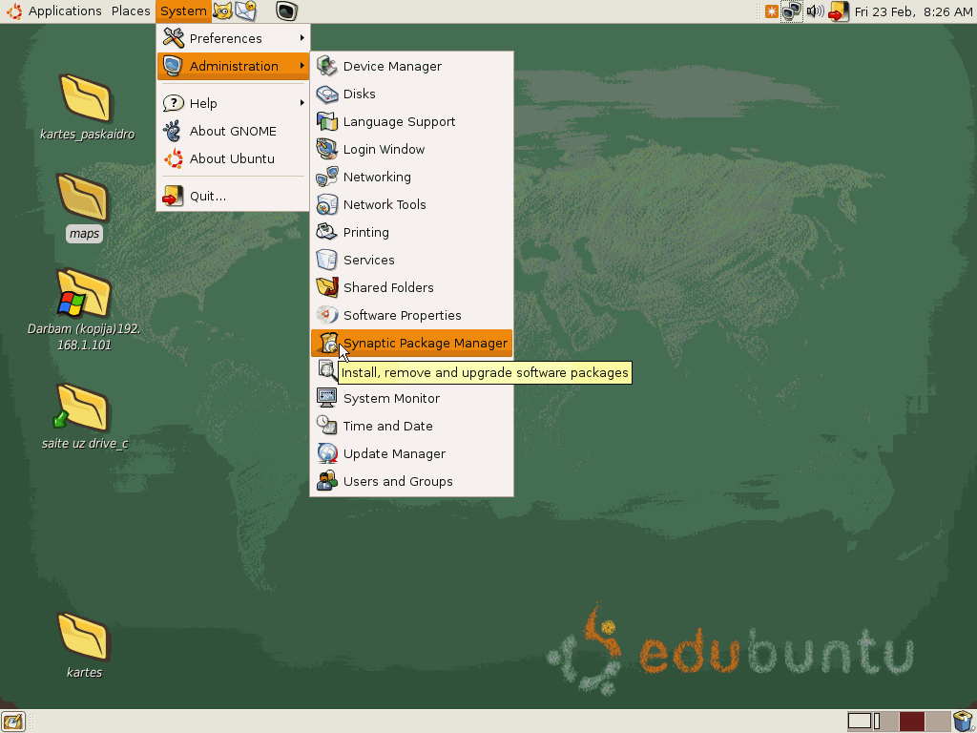The image size is (977, 733).
Task: Expand the Help submenu
Action: coord(233,103)
